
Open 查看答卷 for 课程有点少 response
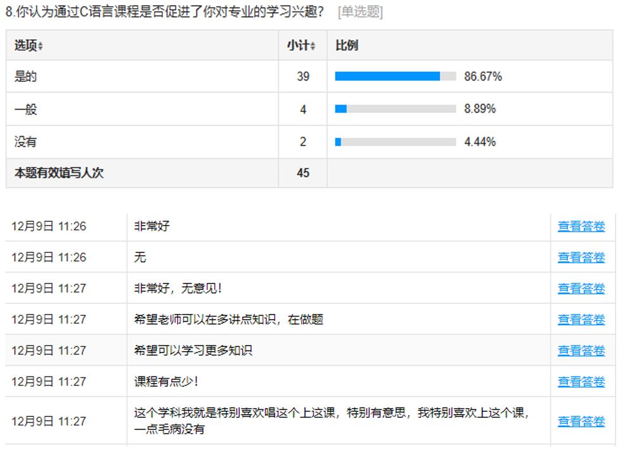[581, 382]
